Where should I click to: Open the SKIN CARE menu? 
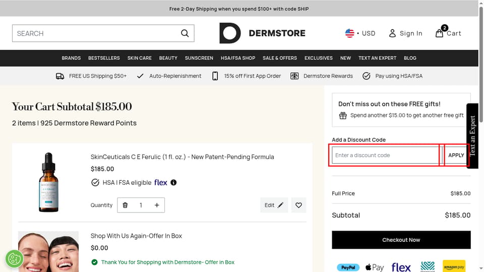(x=140, y=58)
